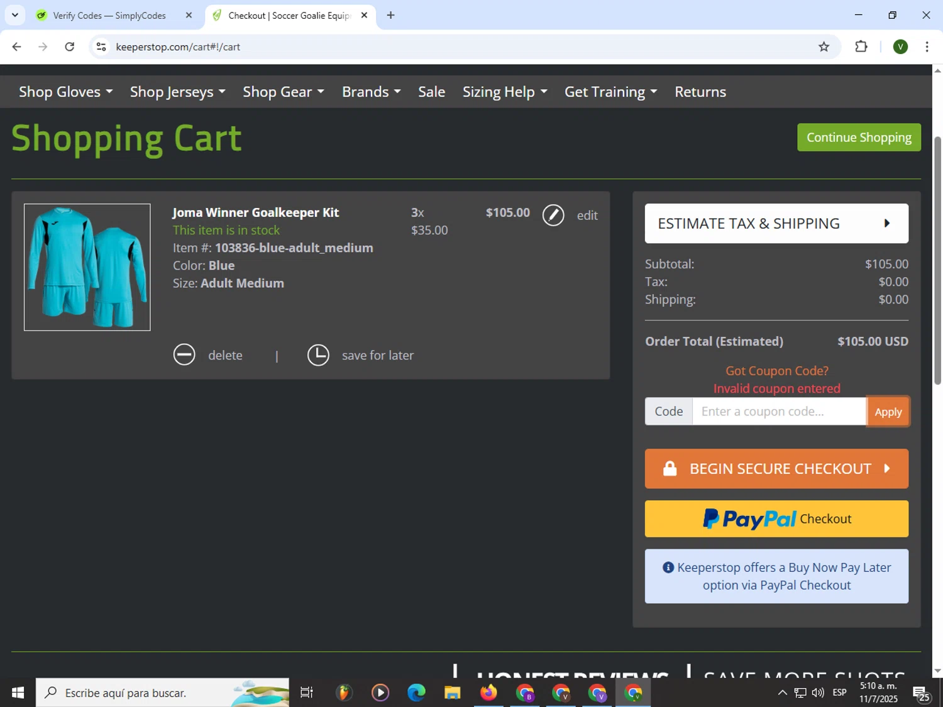Screen dimensions: 943x707
Task: Expand the Get Training dropdown
Action: (x=610, y=92)
